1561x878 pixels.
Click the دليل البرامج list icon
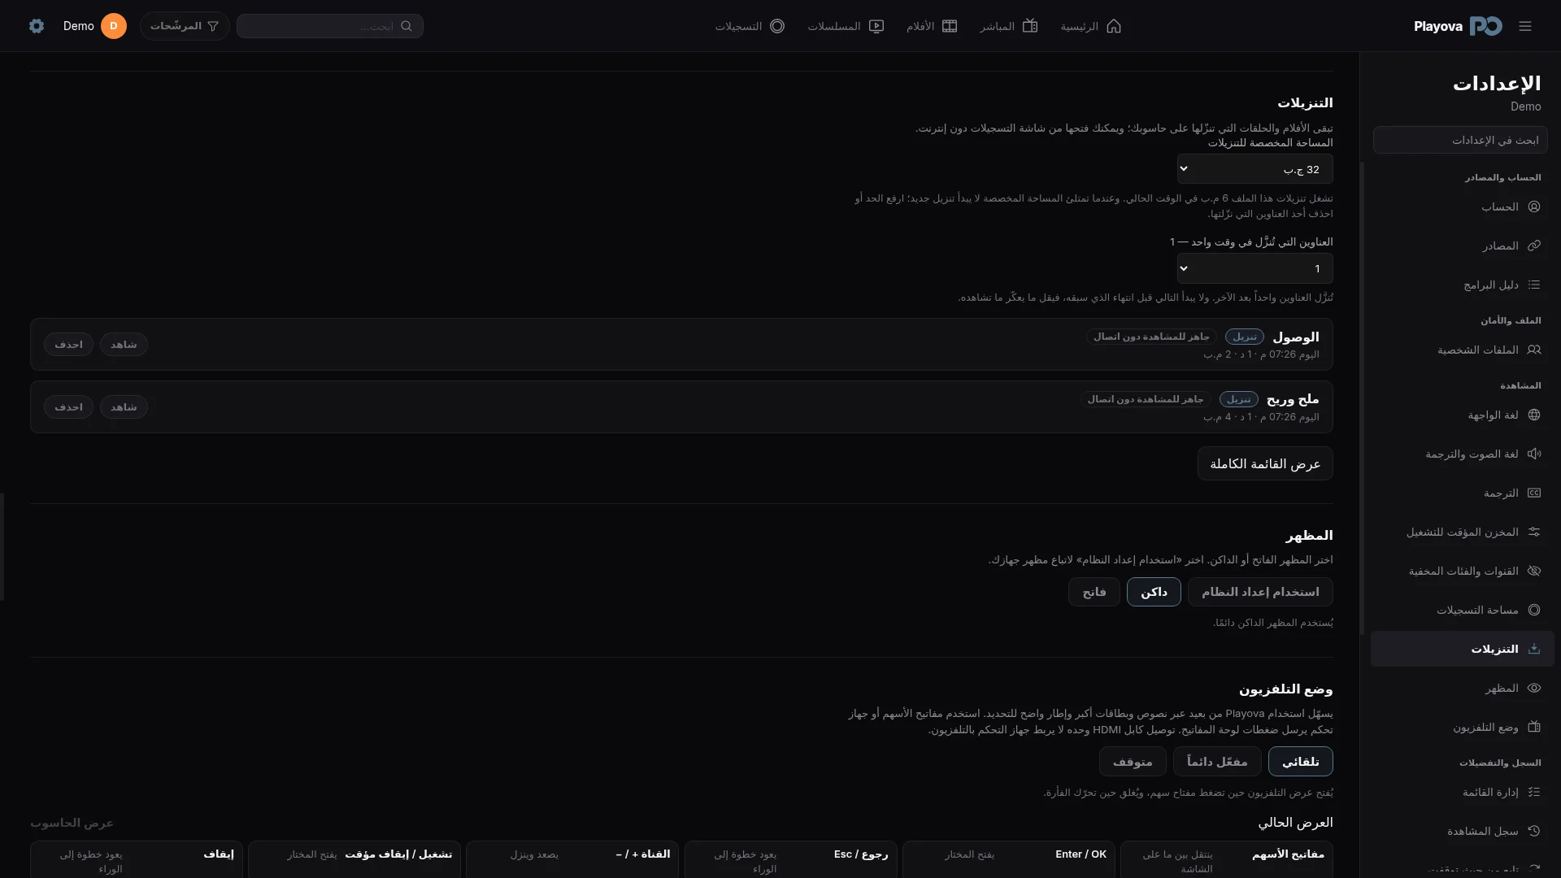(1534, 285)
